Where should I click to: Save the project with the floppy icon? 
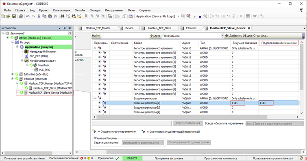pos(14,16)
